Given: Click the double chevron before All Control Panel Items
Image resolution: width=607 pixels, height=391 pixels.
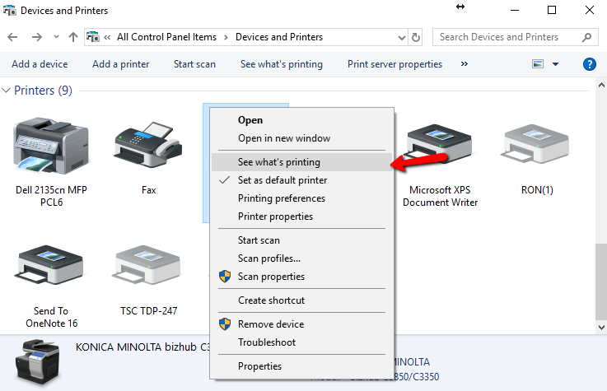Looking at the screenshot, I should pyautogui.click(x=107, y=37).
